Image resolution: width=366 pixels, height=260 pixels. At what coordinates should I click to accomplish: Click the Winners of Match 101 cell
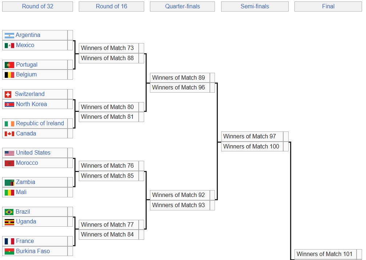pyautogui.click(x=325, y=254)
